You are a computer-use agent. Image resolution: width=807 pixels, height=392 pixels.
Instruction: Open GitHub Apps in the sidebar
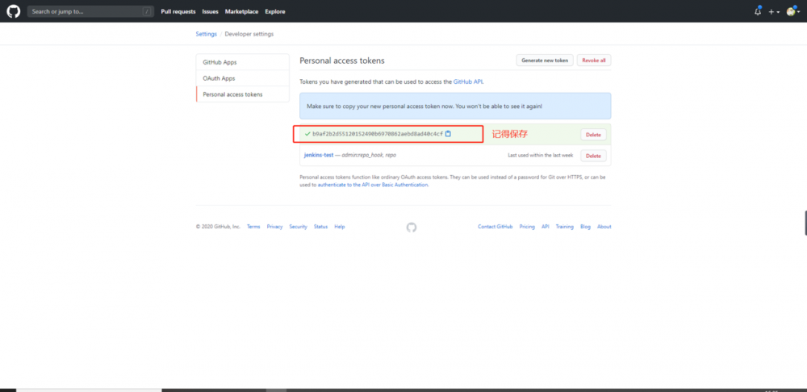click(220, 62)
